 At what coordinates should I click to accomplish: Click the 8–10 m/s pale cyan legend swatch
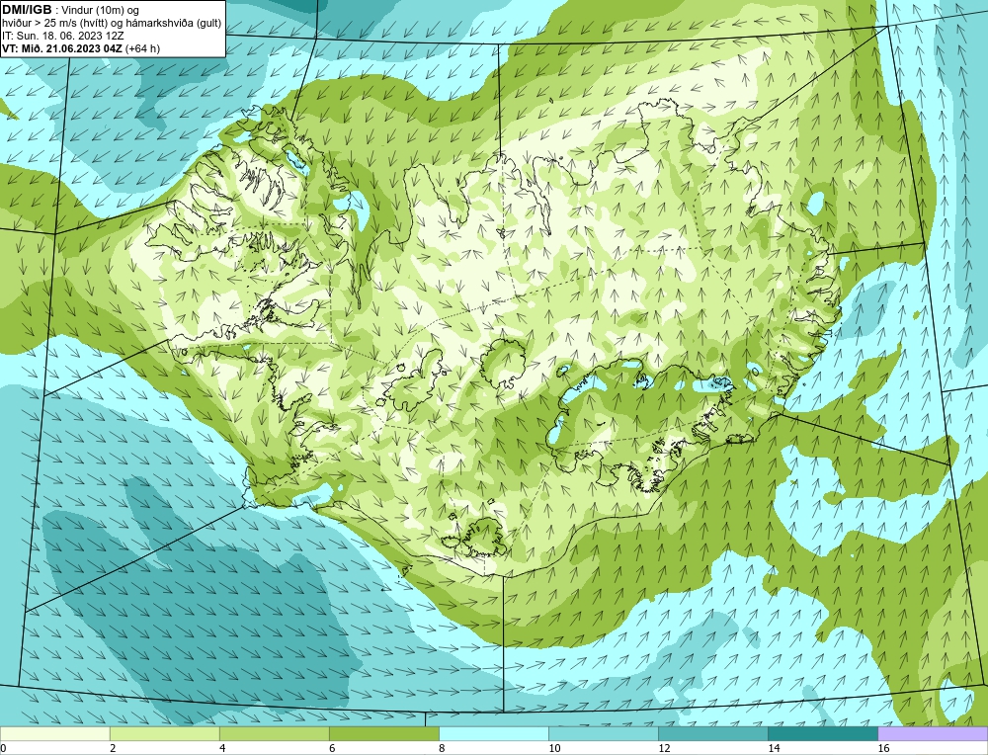(x=493, y=733)
